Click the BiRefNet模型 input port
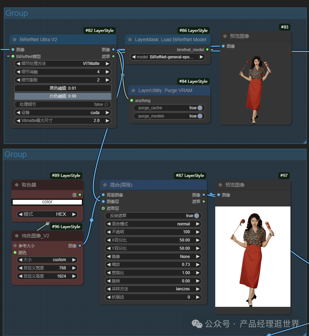Screen dimensions: 309x336 click(x=13, y=56)
